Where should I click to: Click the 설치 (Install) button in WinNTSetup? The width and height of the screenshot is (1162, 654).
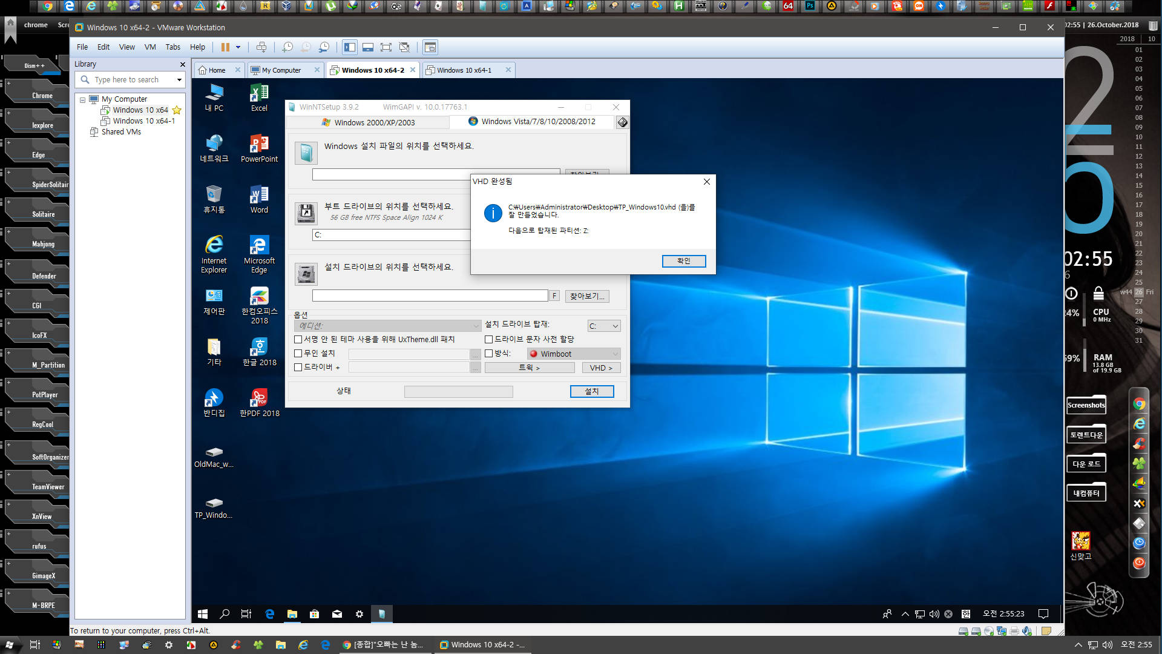[591, 391]
